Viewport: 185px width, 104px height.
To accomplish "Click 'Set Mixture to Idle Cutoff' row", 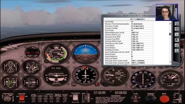I will [x=129, y=43].
